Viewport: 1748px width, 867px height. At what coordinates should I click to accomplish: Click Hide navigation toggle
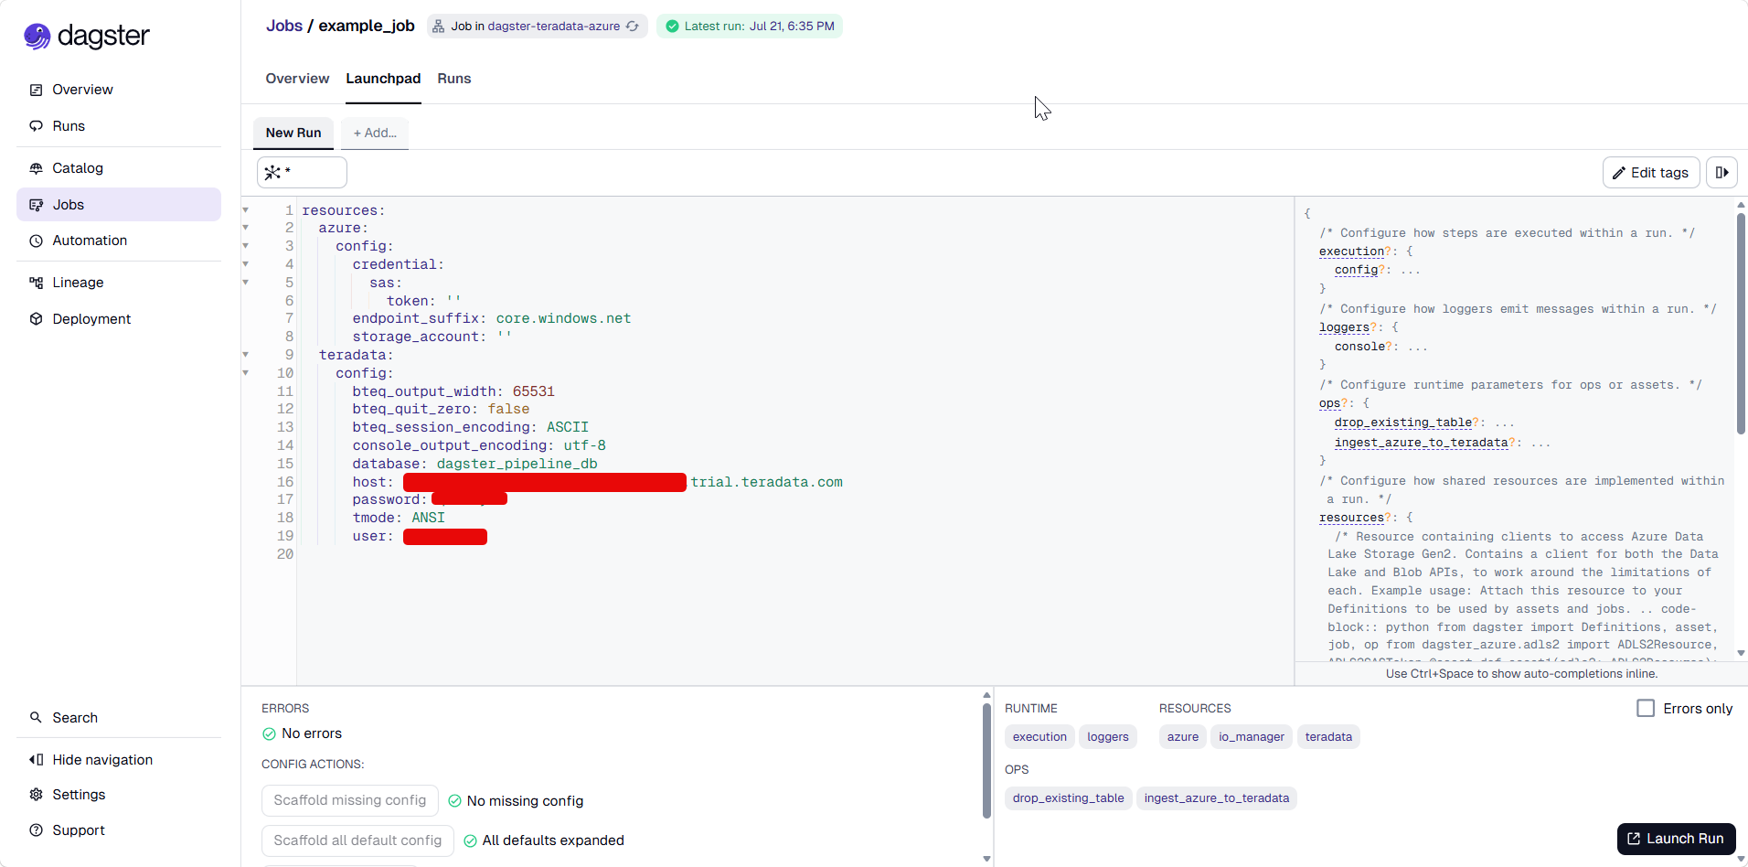(x=119, y=760)
